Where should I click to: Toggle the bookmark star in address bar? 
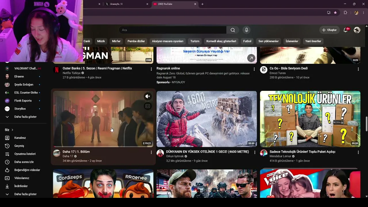pyautogui.click(x=335, y=13)
